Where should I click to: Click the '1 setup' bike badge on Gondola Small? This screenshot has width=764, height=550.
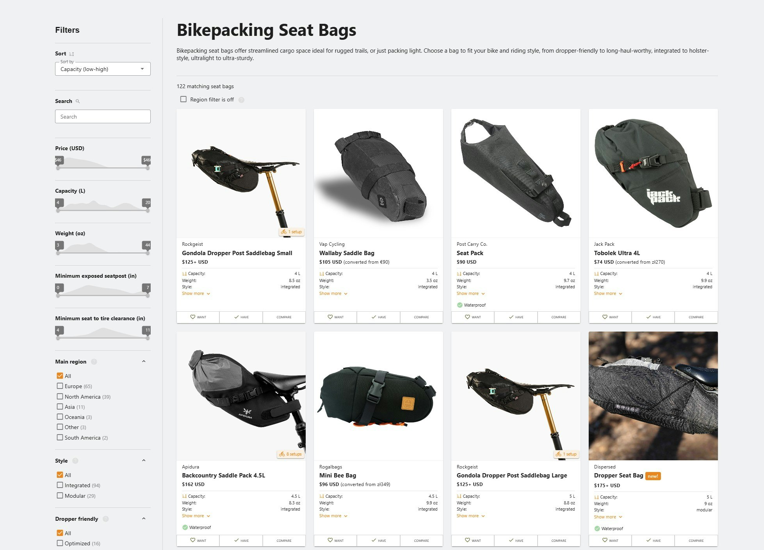pos(290,231)
